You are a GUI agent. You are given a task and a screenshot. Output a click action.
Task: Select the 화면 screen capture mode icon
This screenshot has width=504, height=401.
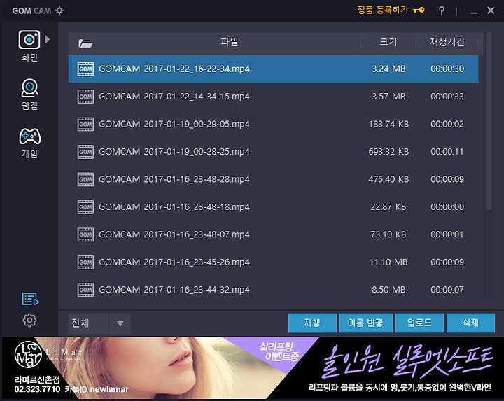(29, 39)
